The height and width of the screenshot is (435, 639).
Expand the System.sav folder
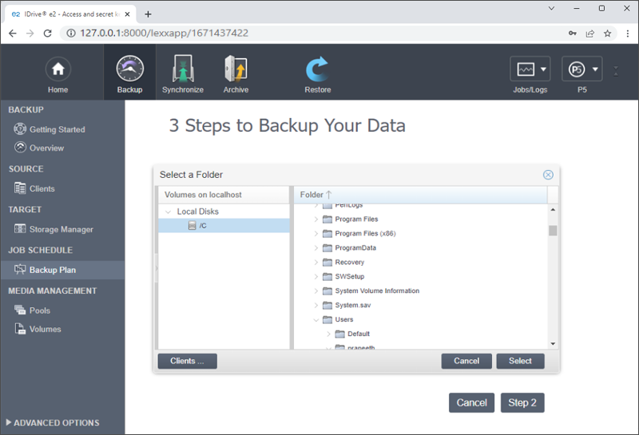[316, 305]
